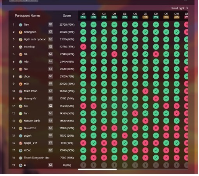
Task: Open the mail icon for Thinh Phan
Action: click(x=51, y=91)
